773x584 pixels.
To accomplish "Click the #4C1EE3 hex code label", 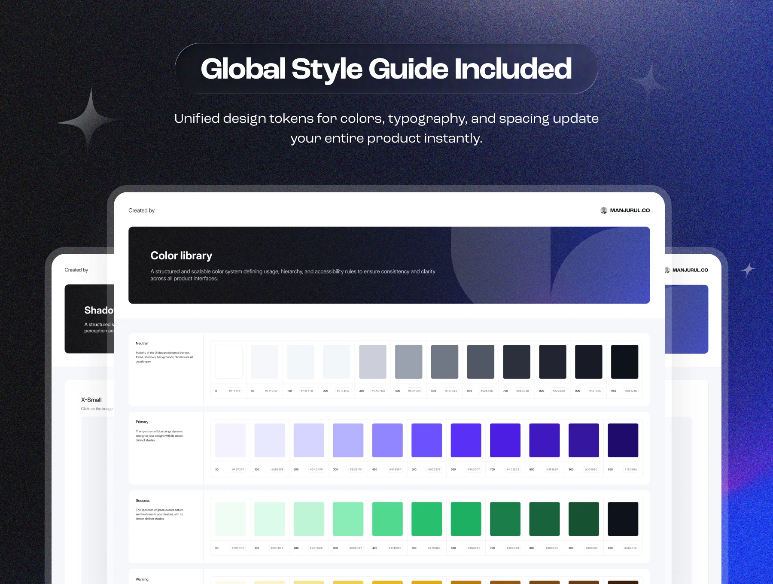I will point(513,469).
